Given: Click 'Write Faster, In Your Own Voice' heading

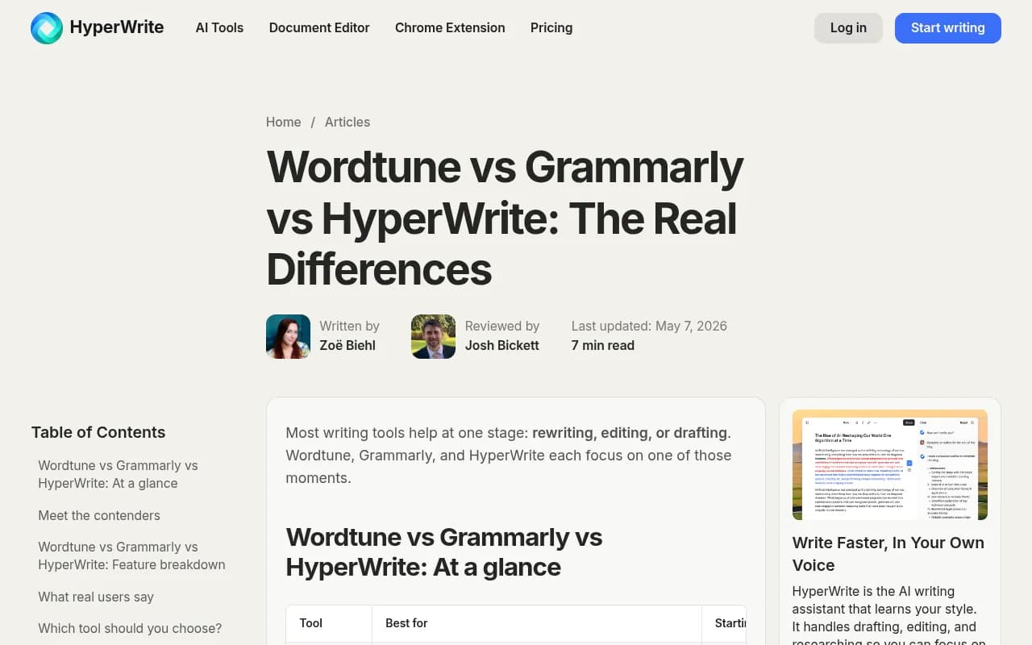Looking at the screenshot, I should [888, 554].
